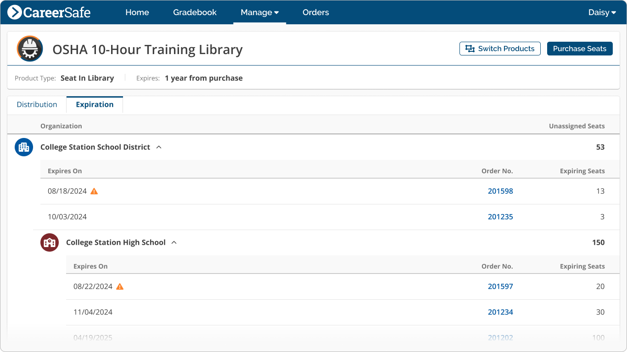The image size is (627, 352).
Task: Open the Manage navigation menu
Action: click(x=259, y=12)
